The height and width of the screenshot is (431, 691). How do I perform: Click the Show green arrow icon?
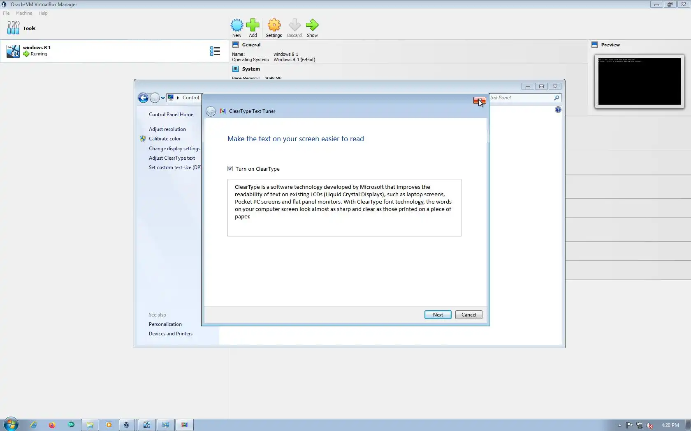[x=312, y=25]
